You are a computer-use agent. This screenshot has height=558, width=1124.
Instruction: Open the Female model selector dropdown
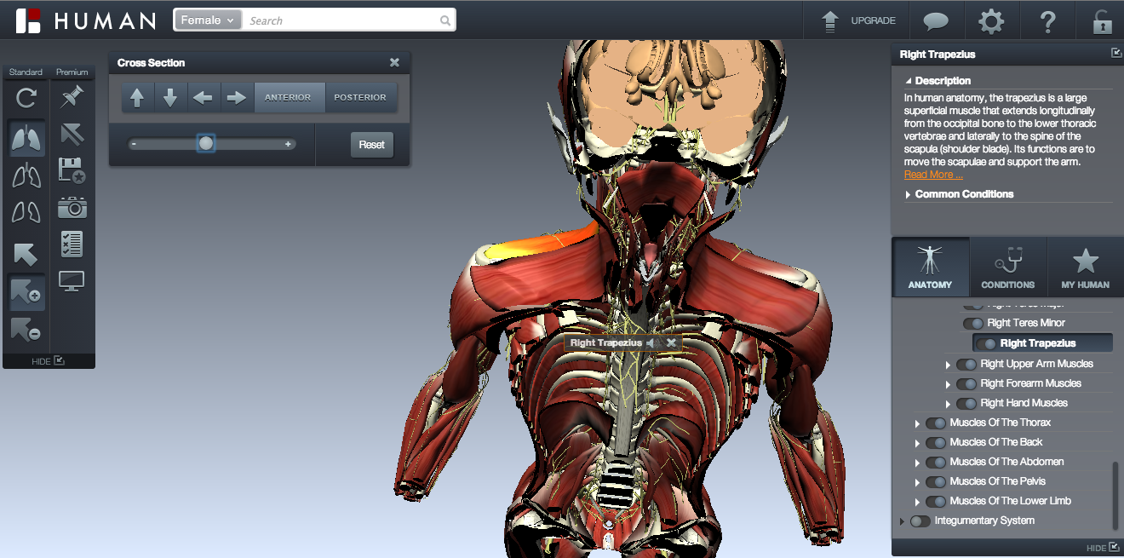[x=207, y=19]
